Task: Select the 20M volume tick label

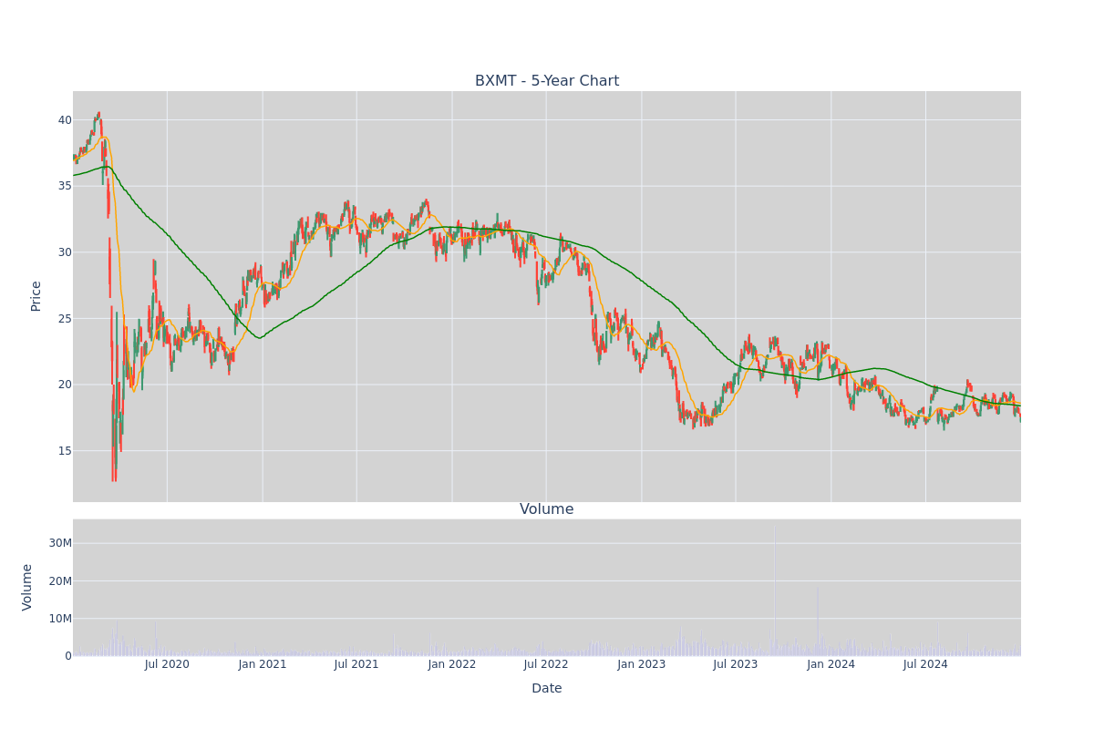Action: coord(60,580)
